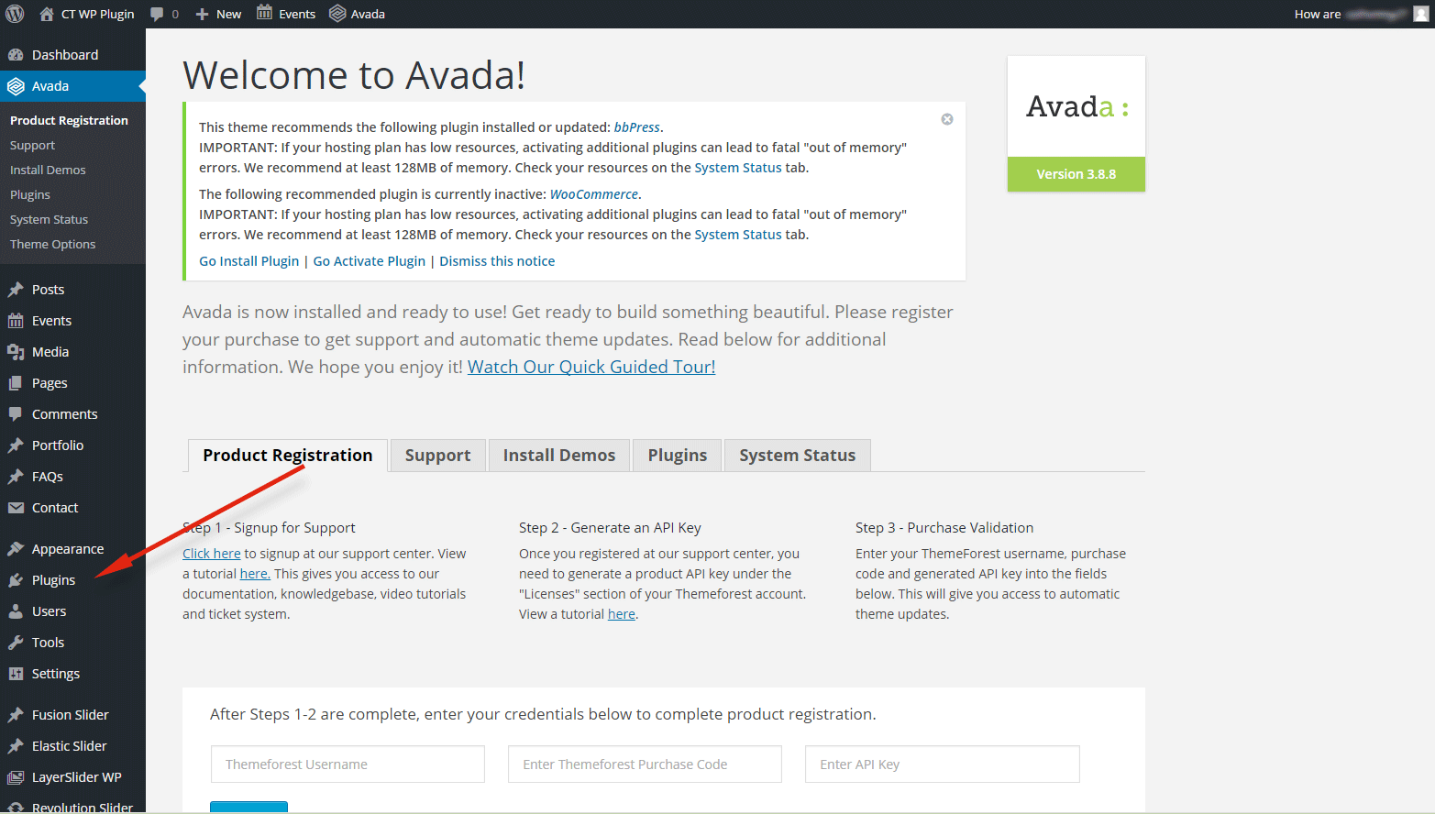The height and width of the screenshot is (814, 1435).
Task: Dismiss the plugin notice with X icon
Action: (x=947, y=119)
